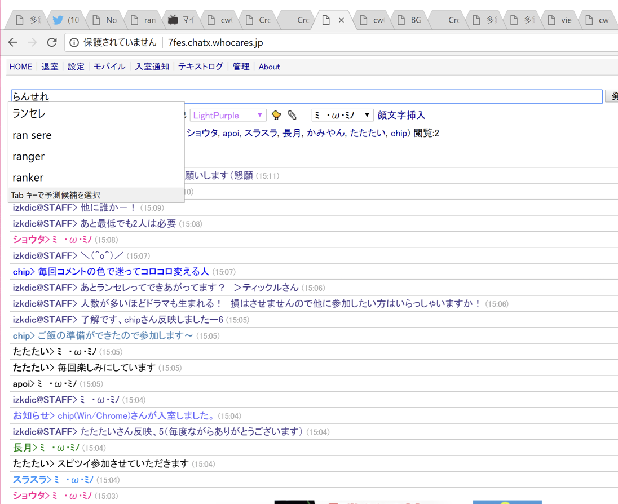Open the LightPurple color dropdown
The height and width of the screenshot is (504, 618).
[228, 115]
